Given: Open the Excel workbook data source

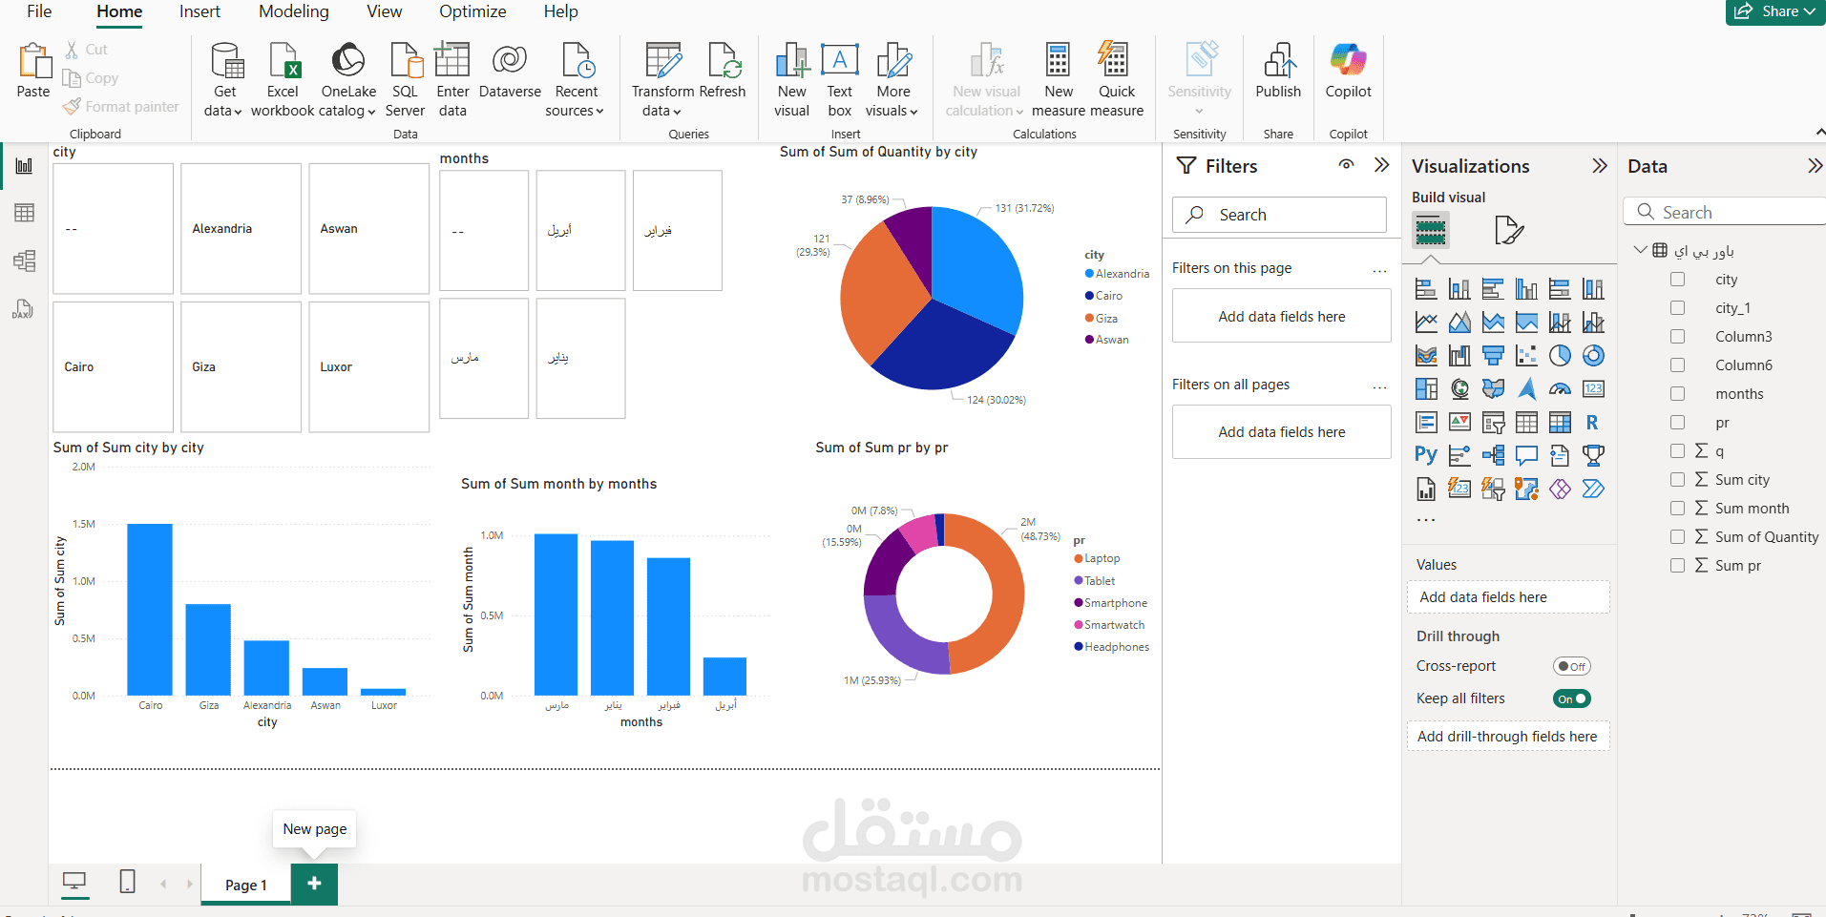Looking at the screenshot, I should (x=283, y=80).
